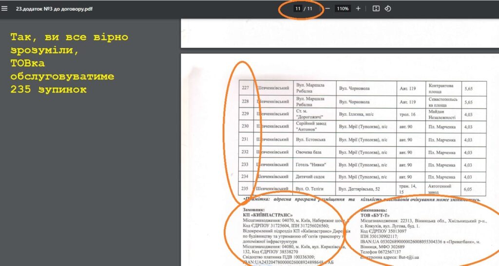Click the current page number field
This screenshot has height=266, width=499.
(x=297, y=9)
